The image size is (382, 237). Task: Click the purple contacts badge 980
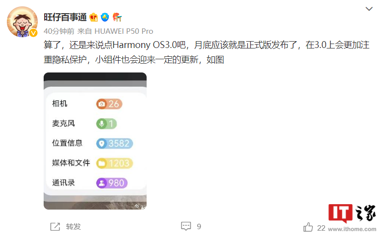(x=112, y=183)
